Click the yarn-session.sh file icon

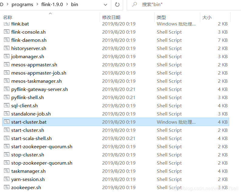(x=7, y=179)
